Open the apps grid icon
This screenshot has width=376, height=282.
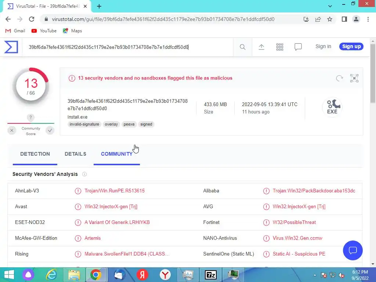point(279,47)
